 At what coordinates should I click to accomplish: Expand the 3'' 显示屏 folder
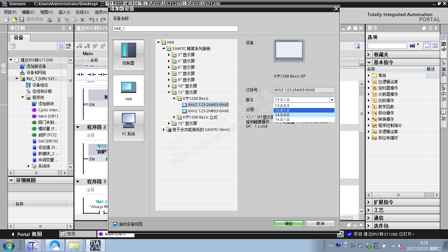point(169,55)
